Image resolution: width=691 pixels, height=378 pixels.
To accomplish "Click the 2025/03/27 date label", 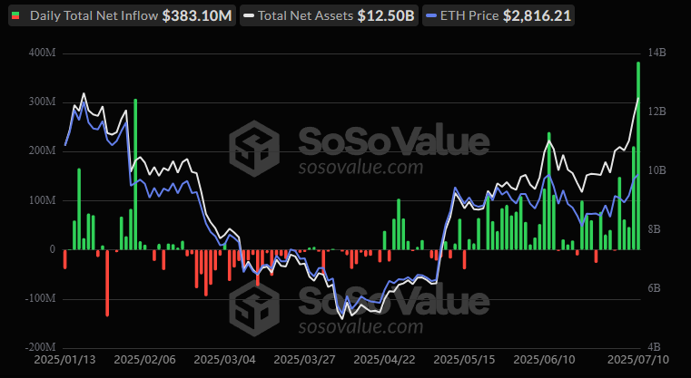I will [x=304, y=360].
